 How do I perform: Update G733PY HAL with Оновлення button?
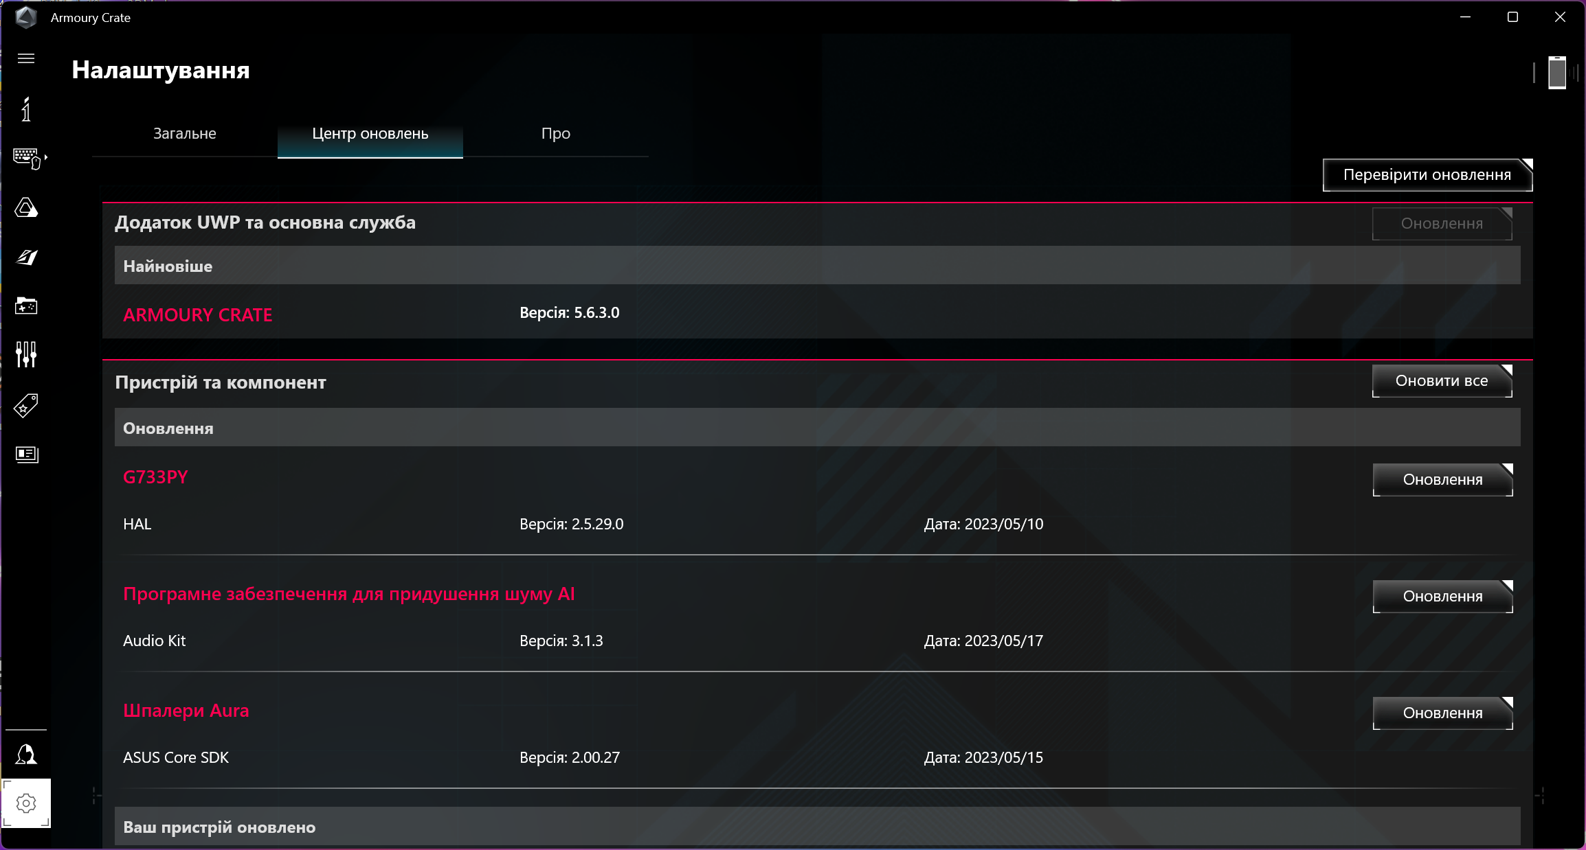pos(1442,480)
